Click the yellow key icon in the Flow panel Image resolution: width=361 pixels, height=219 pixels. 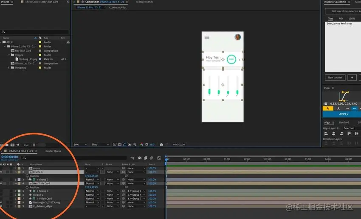(x=328, y=108)
